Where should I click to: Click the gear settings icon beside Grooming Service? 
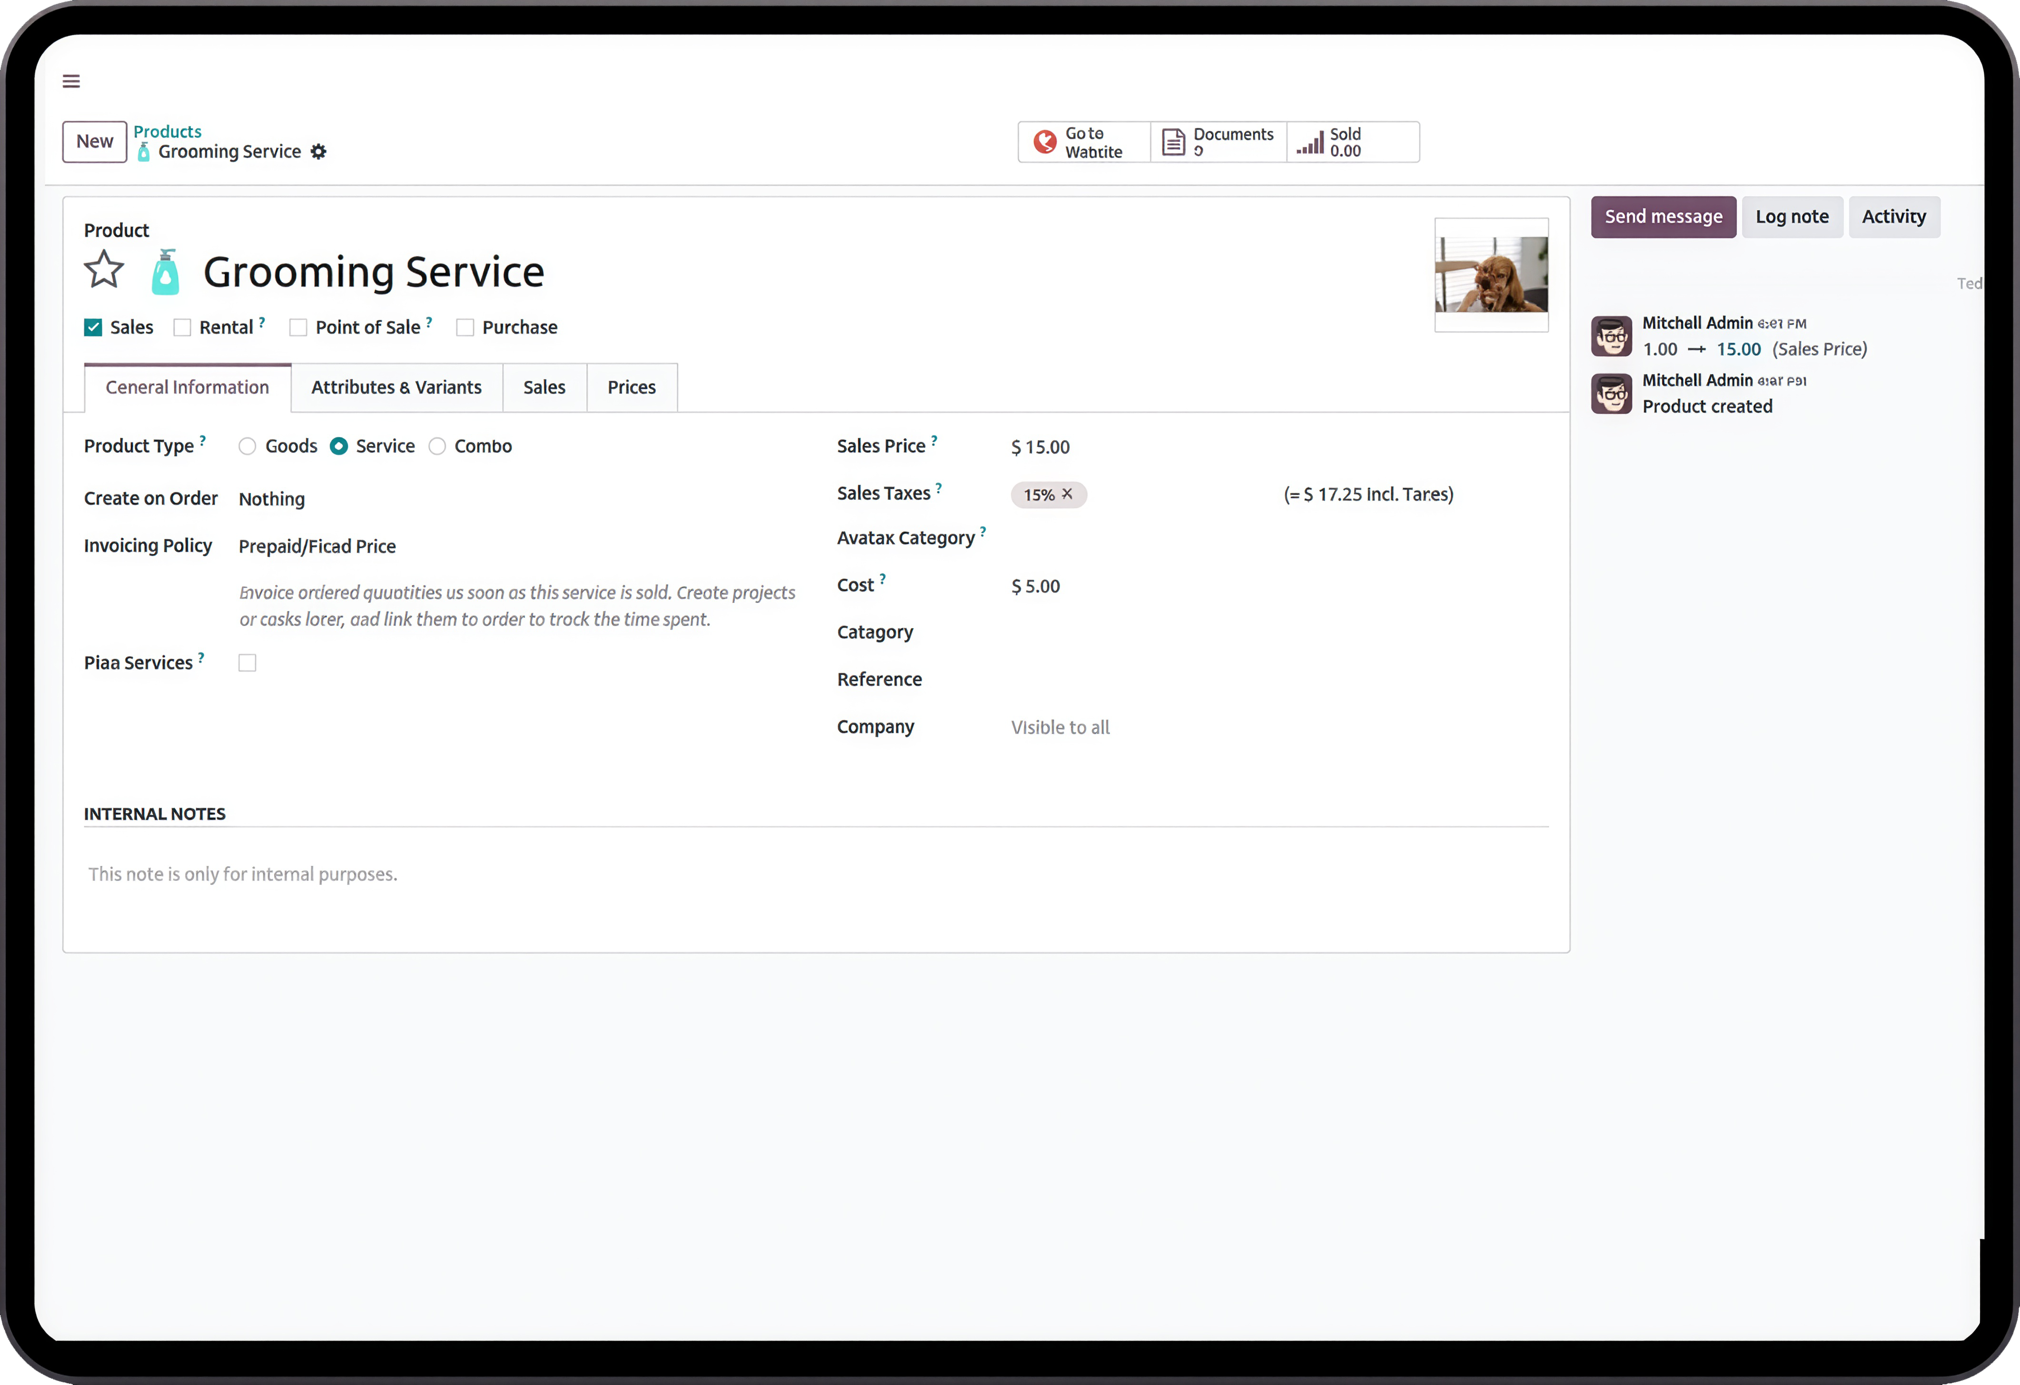click(x=319, y=152)
